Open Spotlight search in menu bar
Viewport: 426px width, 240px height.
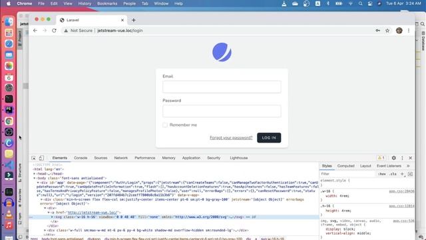(x=360, y=3)
